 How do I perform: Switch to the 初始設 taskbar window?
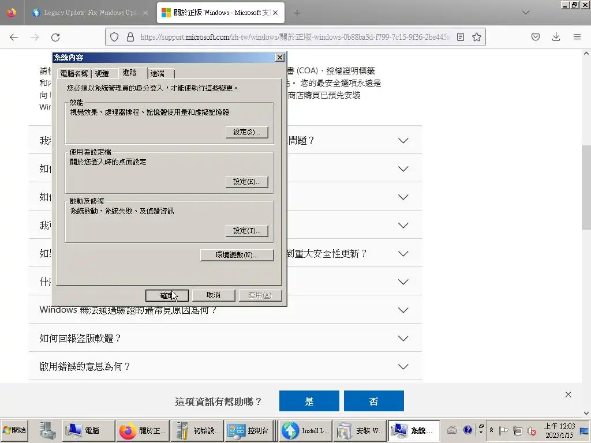[197, 430]
